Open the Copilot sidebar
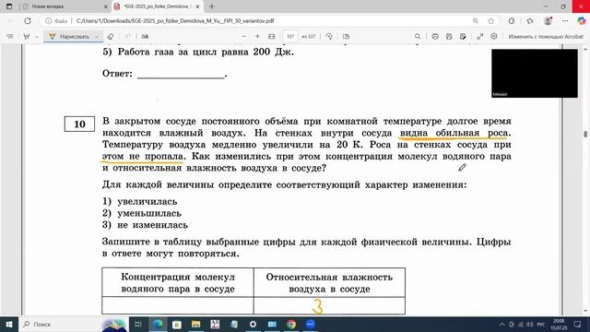 [582, 21]
